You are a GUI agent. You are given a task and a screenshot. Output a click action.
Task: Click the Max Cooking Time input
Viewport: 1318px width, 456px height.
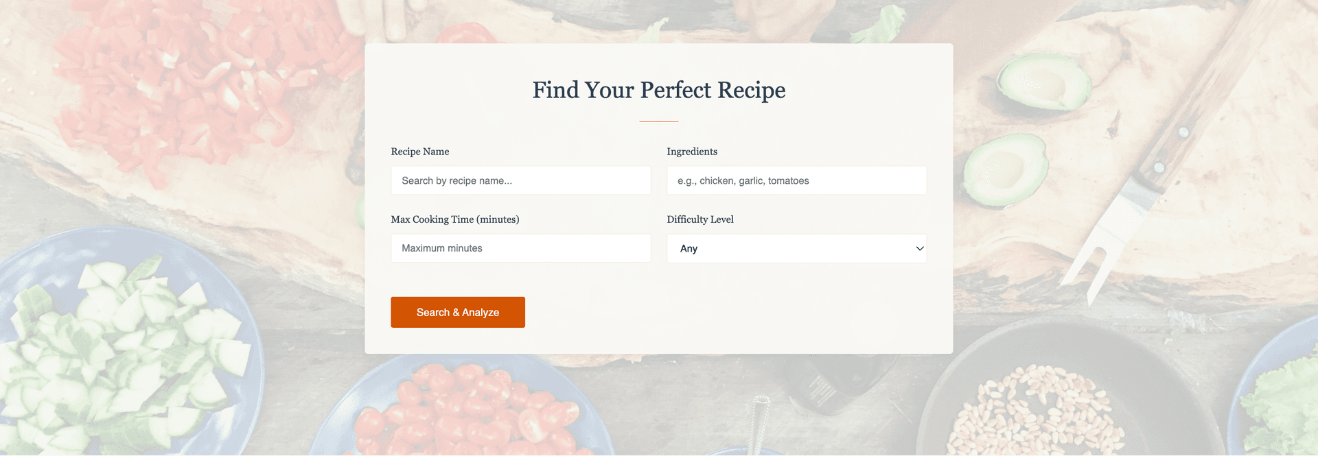coord(520,248)
